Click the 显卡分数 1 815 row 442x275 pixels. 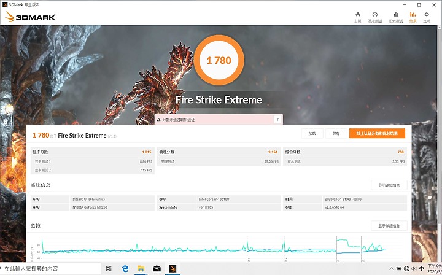point(93,152)
